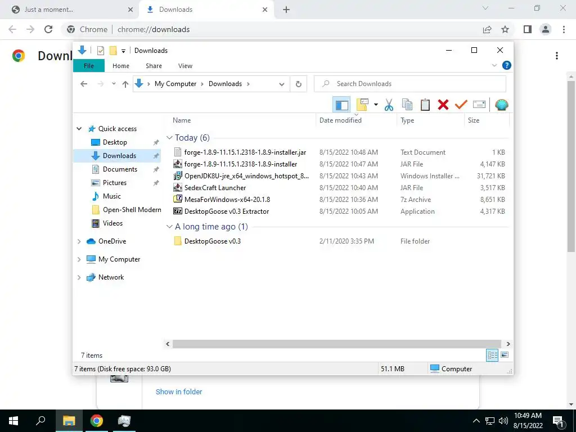
Task: Click the orange checkmark Properties icon
Action: coord(461,105)
